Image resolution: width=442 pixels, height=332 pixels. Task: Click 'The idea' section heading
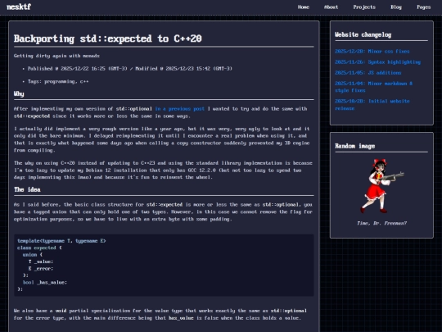point(27,189)
